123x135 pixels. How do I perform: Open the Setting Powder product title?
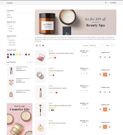tap(56, 71)
